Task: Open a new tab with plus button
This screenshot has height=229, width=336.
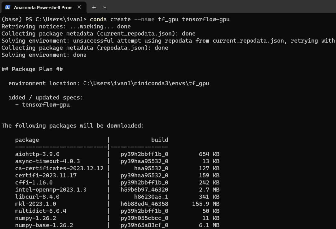Action: [94, 7]
